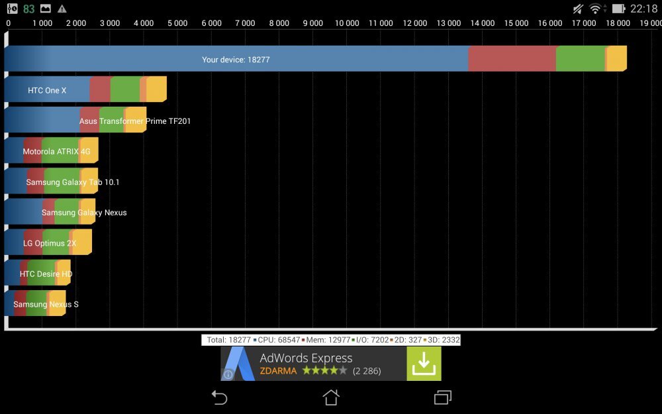The width and height of the screenshot is (662, 414).
Task: Tap the green download button in ad
Action: (x=423, y=363)
